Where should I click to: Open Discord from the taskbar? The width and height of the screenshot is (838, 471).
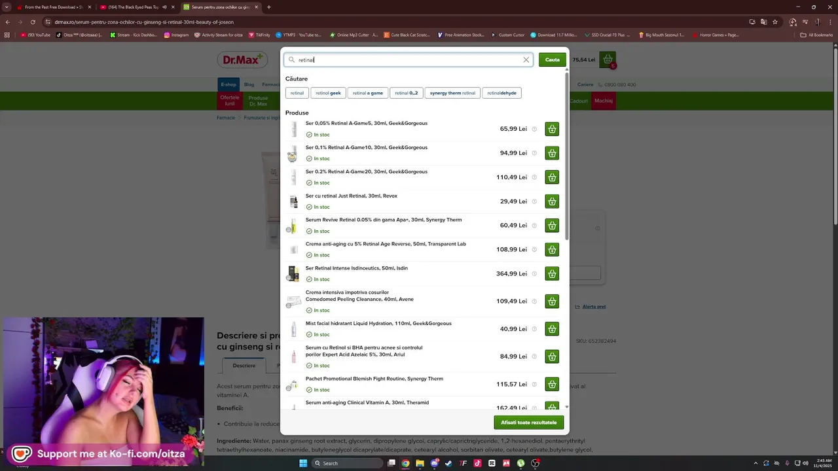point(434,463)
